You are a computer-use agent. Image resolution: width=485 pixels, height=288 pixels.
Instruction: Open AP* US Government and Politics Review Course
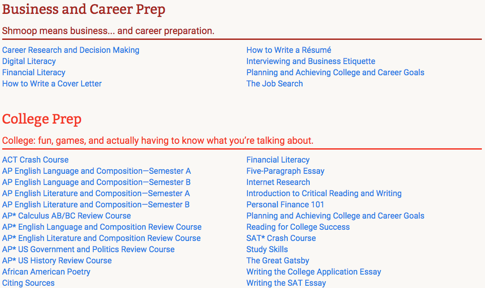(88, 249)
